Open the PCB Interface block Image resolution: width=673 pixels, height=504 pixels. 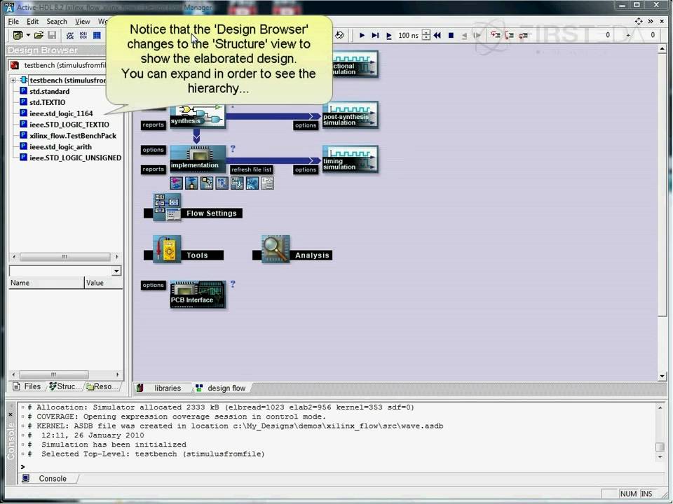(x=198, y=295)
